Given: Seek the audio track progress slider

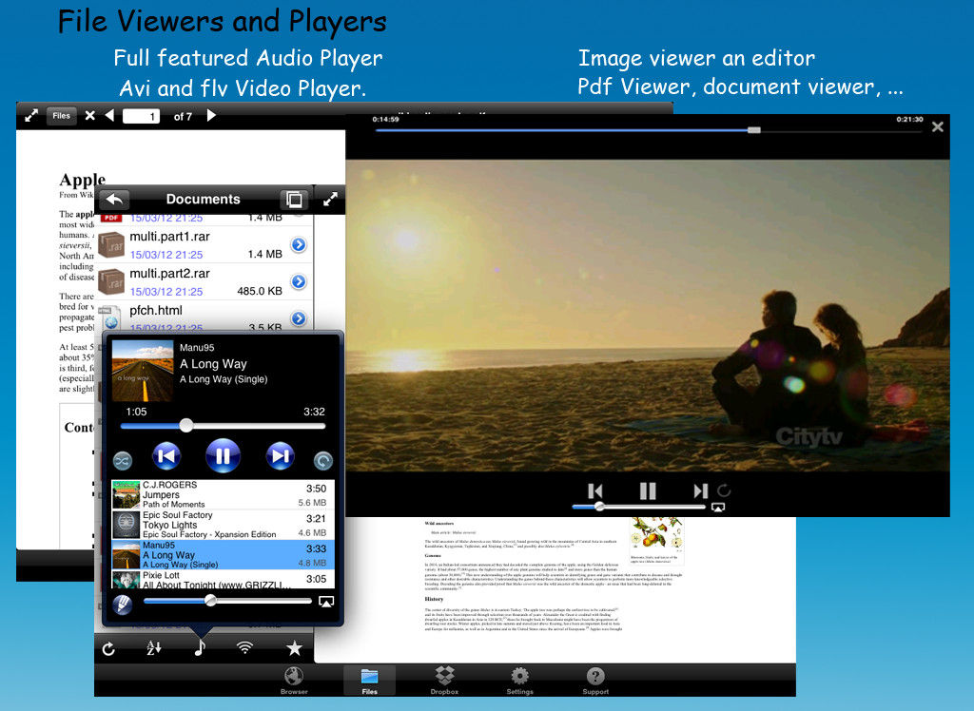Looking at the screenshot, I should tap(223, 426).
